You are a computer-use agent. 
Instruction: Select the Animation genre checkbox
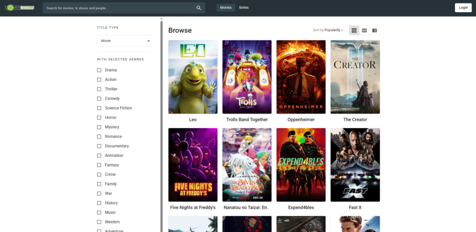[x=99, y=156]
